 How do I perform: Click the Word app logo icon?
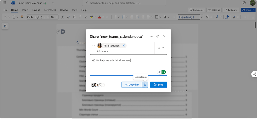point(13,3)
